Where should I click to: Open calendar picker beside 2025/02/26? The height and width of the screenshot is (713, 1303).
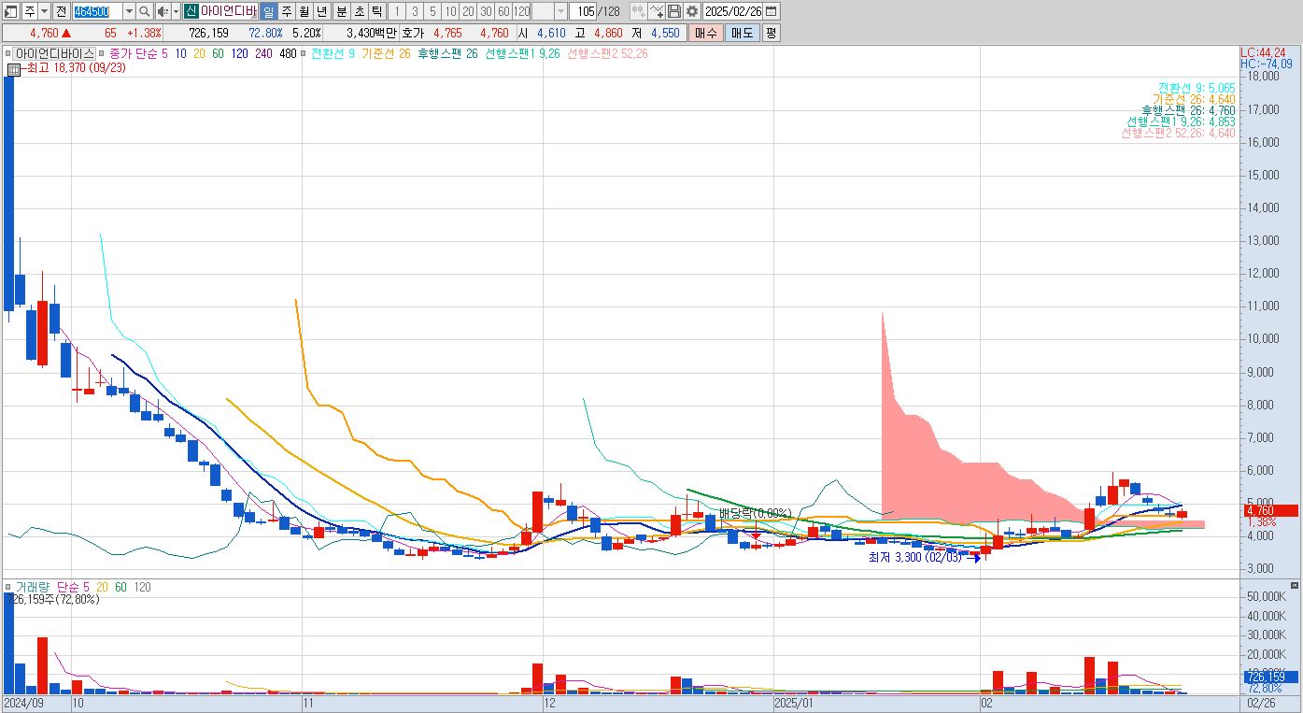(x=772, y=11)
